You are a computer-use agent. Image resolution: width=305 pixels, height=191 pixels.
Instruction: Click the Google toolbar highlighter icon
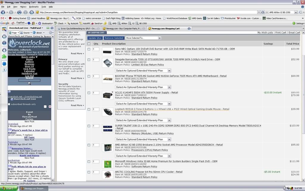coord(105,23)
